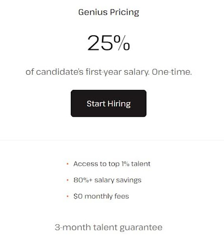Click the One-time. text after salary

[172, 72]
